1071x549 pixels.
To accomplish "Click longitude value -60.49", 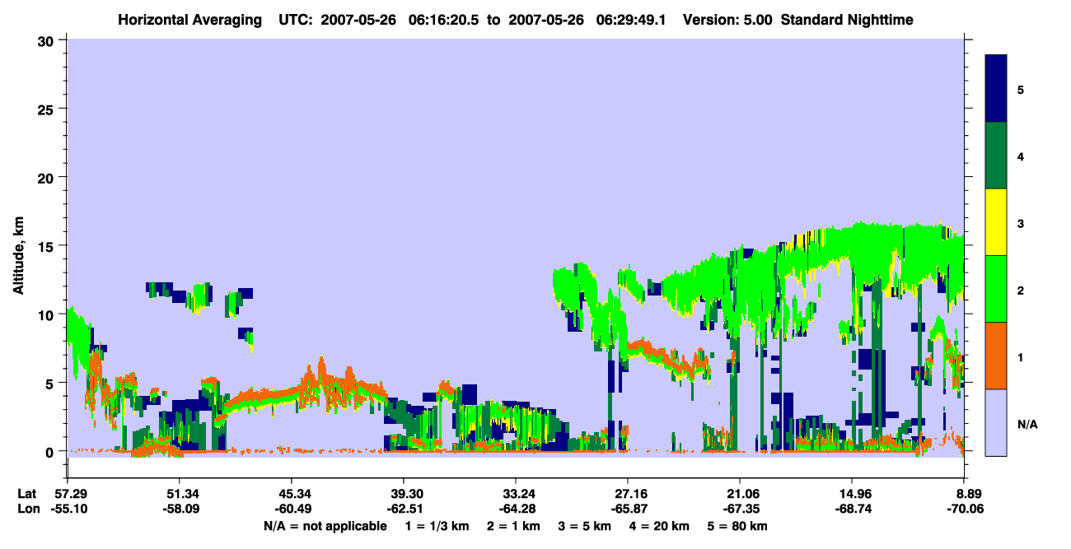I will tap(292, 509).
